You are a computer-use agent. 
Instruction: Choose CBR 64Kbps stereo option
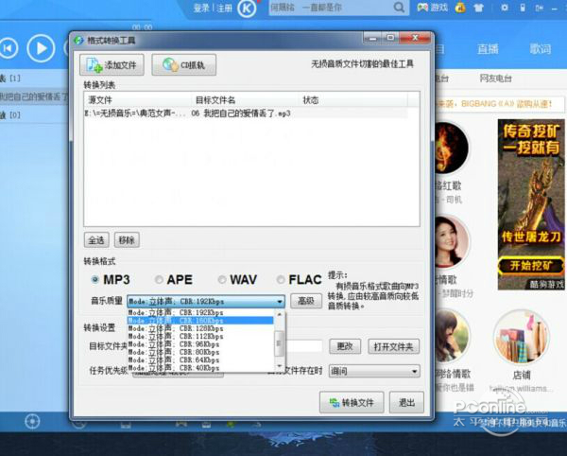200,360
